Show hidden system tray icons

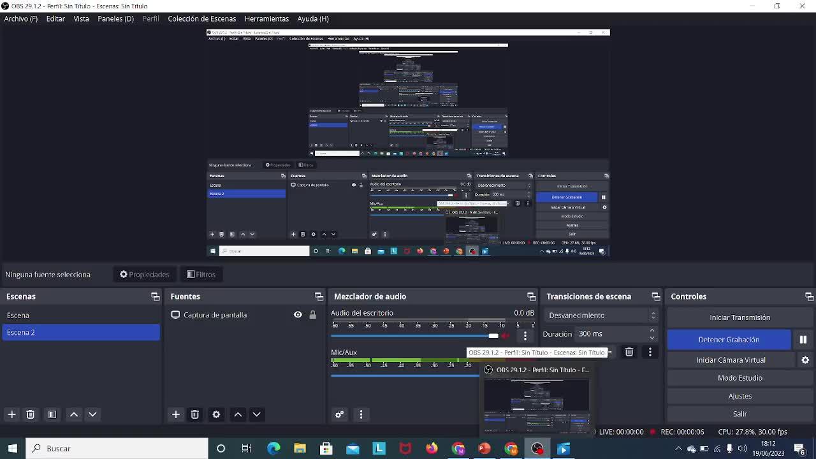click(x=678, y=448)
